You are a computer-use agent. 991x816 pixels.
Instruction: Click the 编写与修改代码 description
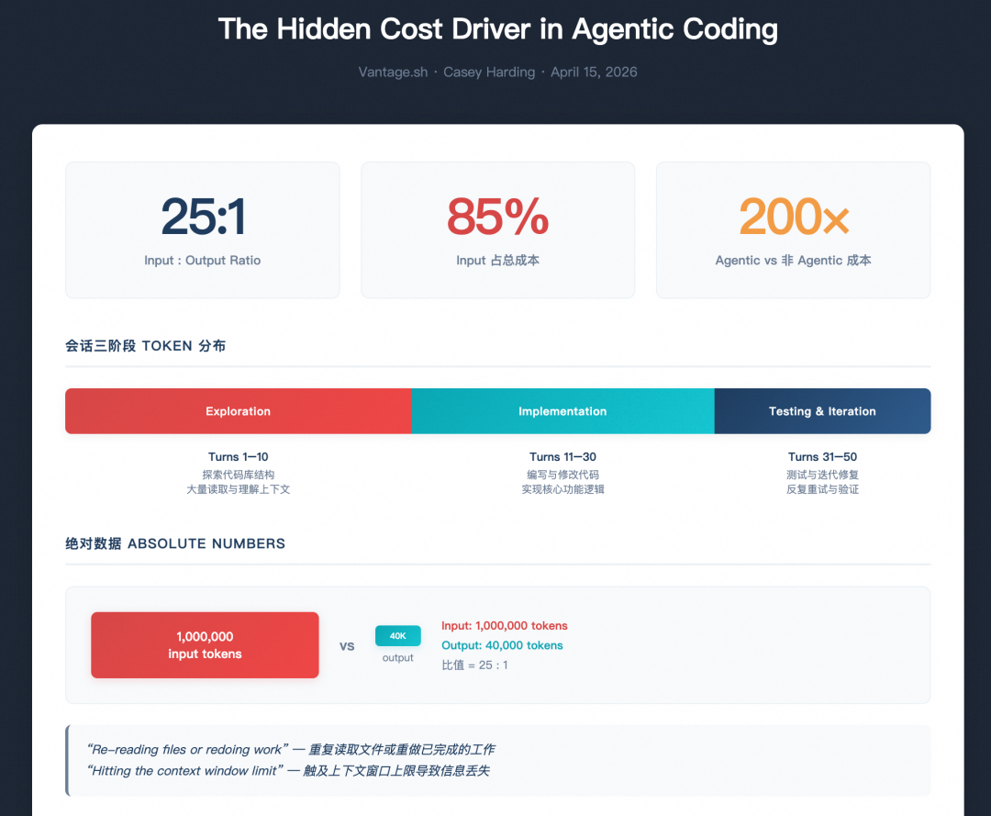[562, 475]
